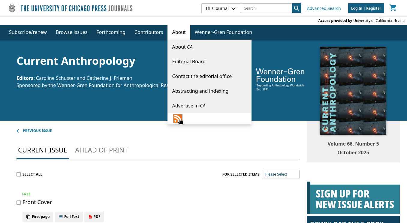Expand the Browse issues menu
The height and width of the screenshot is (223, 407).
(71, 32)
